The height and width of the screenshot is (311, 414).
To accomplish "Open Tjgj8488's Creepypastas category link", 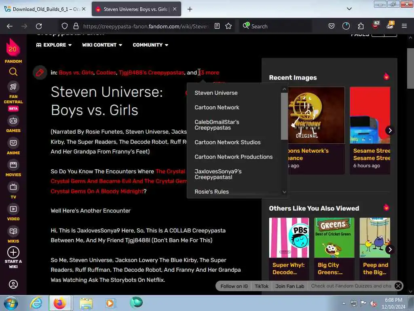I will [151, 72].
